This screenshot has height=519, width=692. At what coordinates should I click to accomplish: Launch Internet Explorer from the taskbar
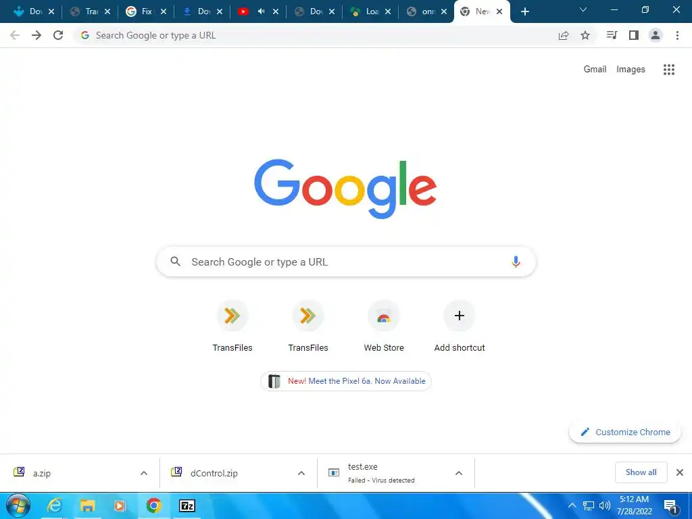55,505
